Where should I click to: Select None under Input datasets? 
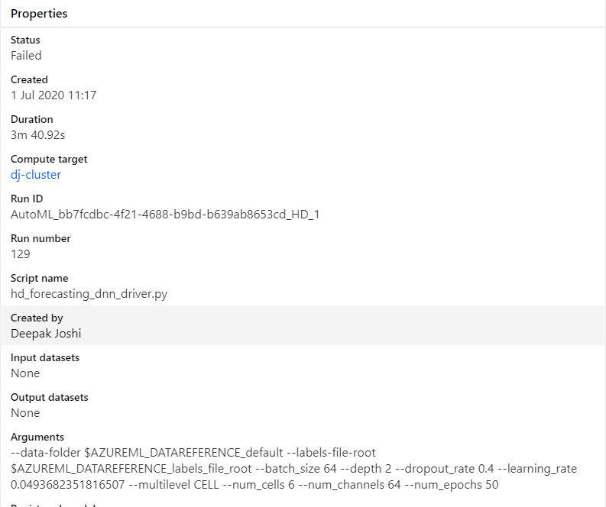[25, 373]
